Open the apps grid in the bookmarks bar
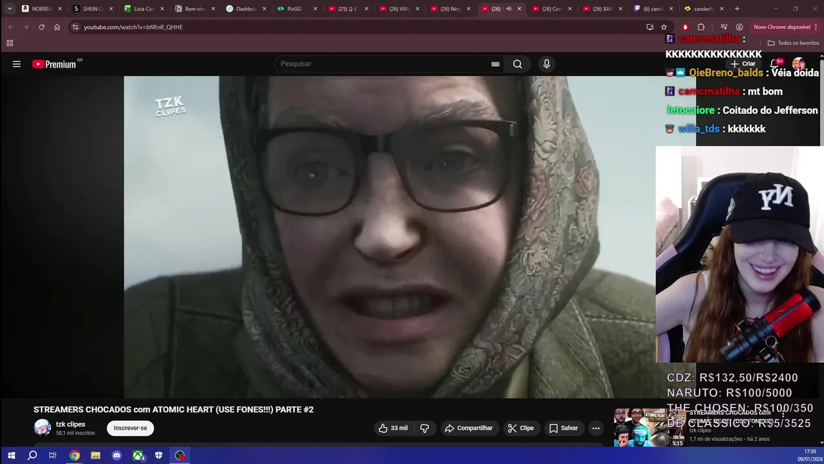 pos(10,43)
